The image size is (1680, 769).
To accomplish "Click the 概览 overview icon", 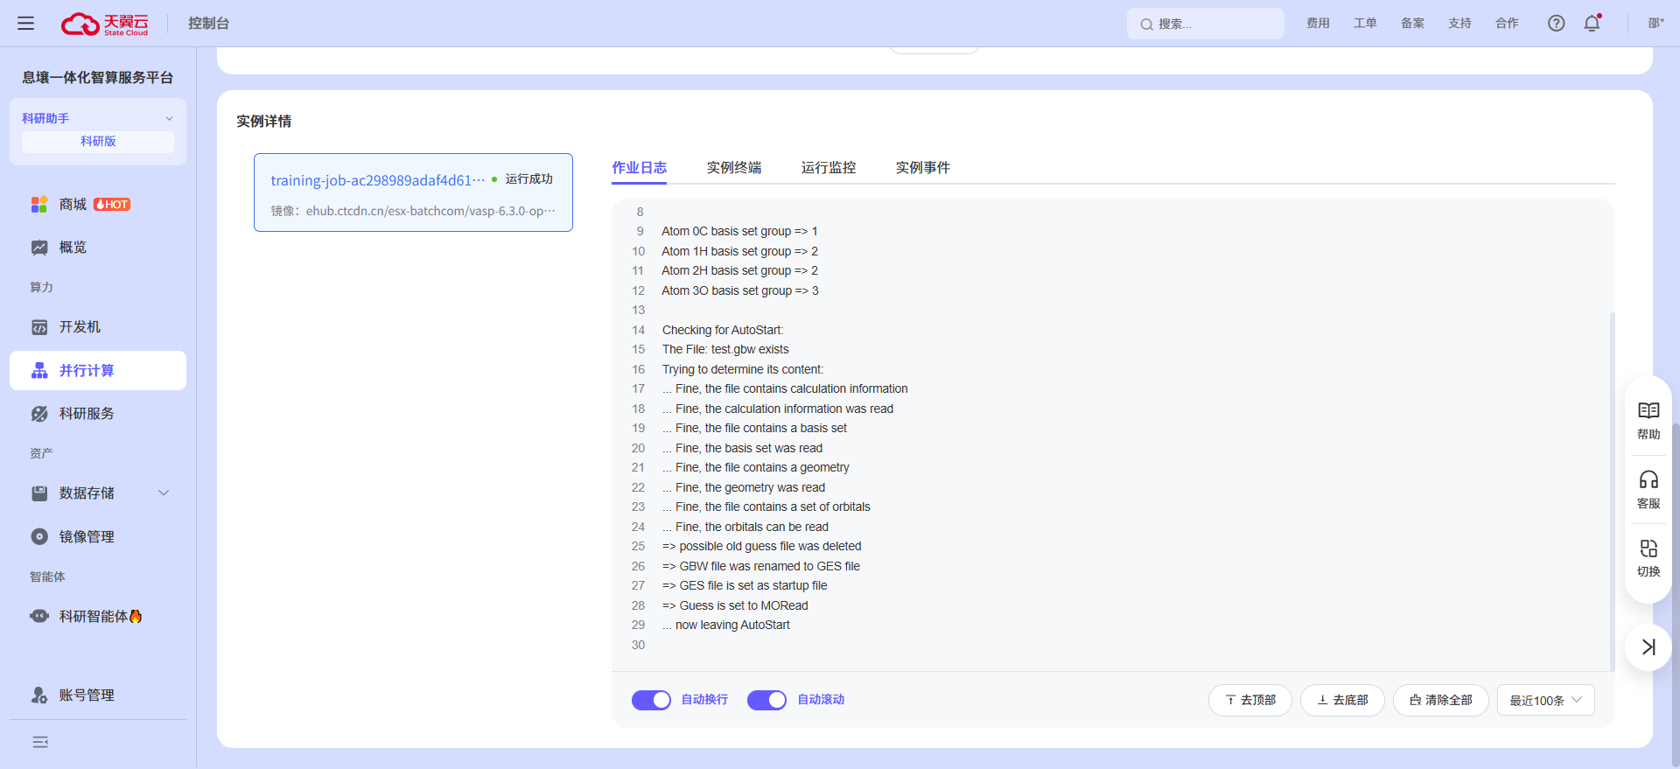I will (39, 248).
